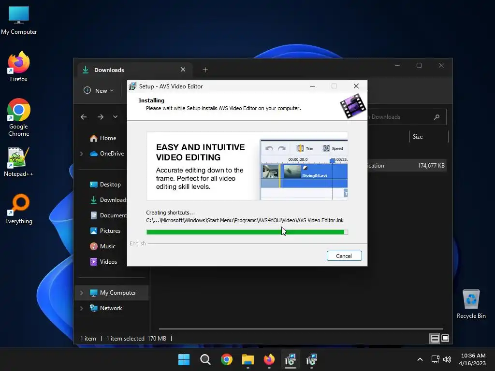Minimize the Setup - AVS Video Editor dialog
Viewport: 495px width, 371px height.
312,86
